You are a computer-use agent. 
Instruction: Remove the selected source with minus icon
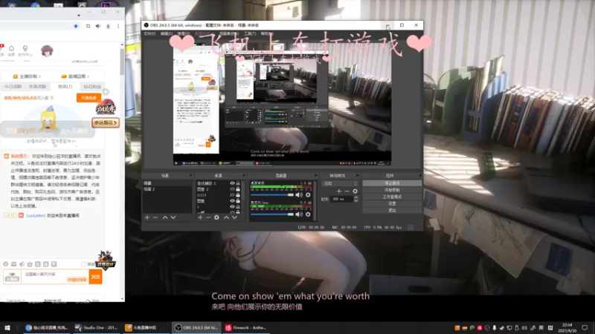208,217
